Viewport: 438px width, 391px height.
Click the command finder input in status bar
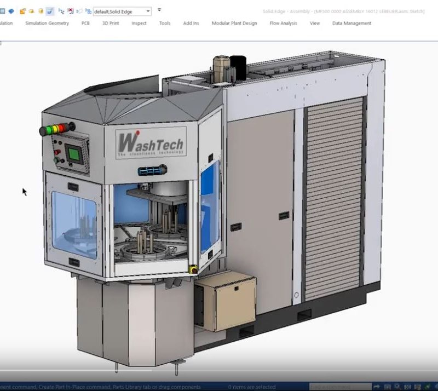pyautogui.click(x=340, y=387)
